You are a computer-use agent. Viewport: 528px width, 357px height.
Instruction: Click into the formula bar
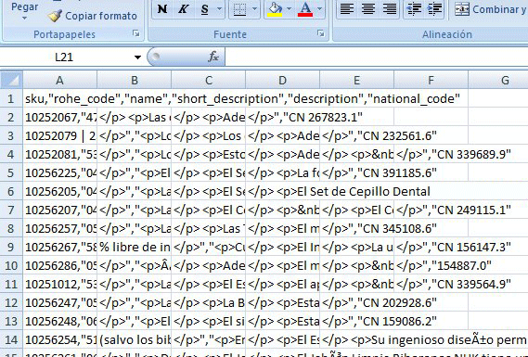tap(377, 57)
